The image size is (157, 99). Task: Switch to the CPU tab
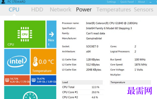point(14,10)
